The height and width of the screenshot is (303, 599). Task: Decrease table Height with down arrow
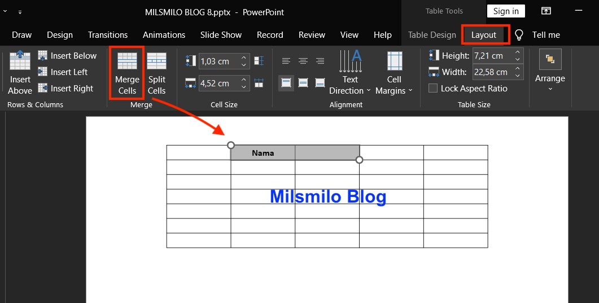pos(518,60)
